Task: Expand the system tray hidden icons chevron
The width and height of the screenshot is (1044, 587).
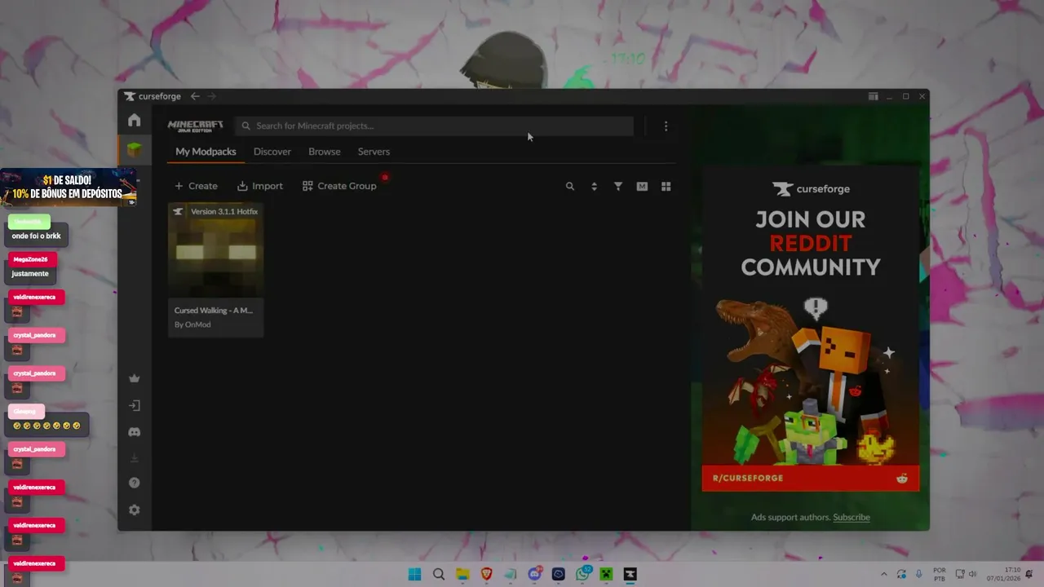Action: point(883,574)
